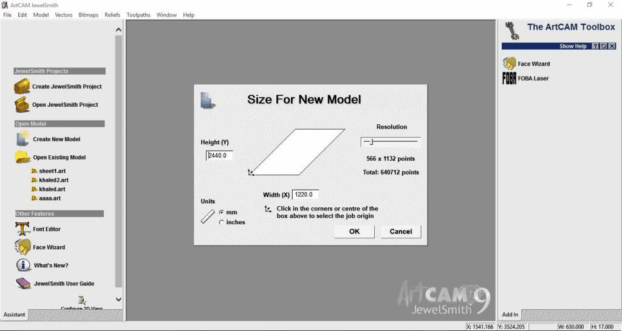
Task: Click the Resolution slider handle
Action: (x=372, y=142)
